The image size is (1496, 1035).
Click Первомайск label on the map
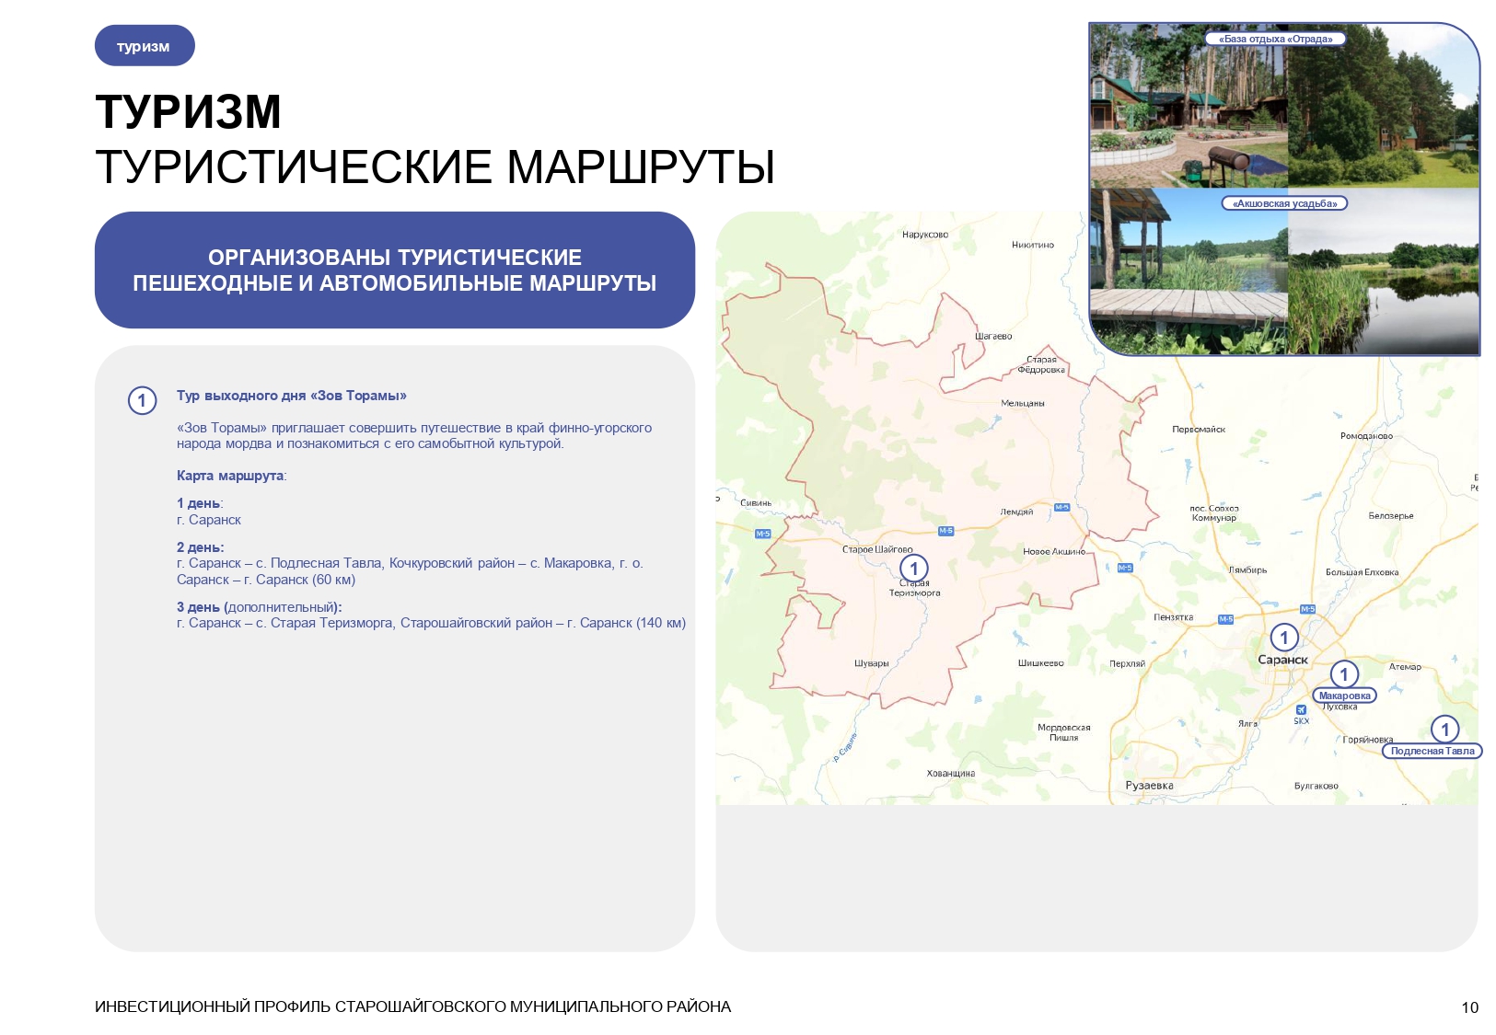[1199, 430]
